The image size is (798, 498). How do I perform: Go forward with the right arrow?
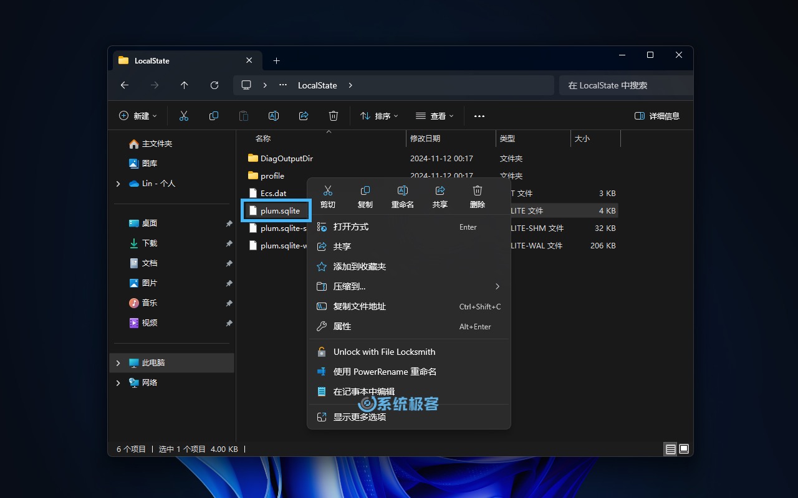pos(155,85)
